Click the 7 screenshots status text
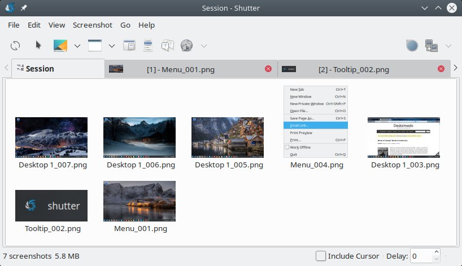 28,256
